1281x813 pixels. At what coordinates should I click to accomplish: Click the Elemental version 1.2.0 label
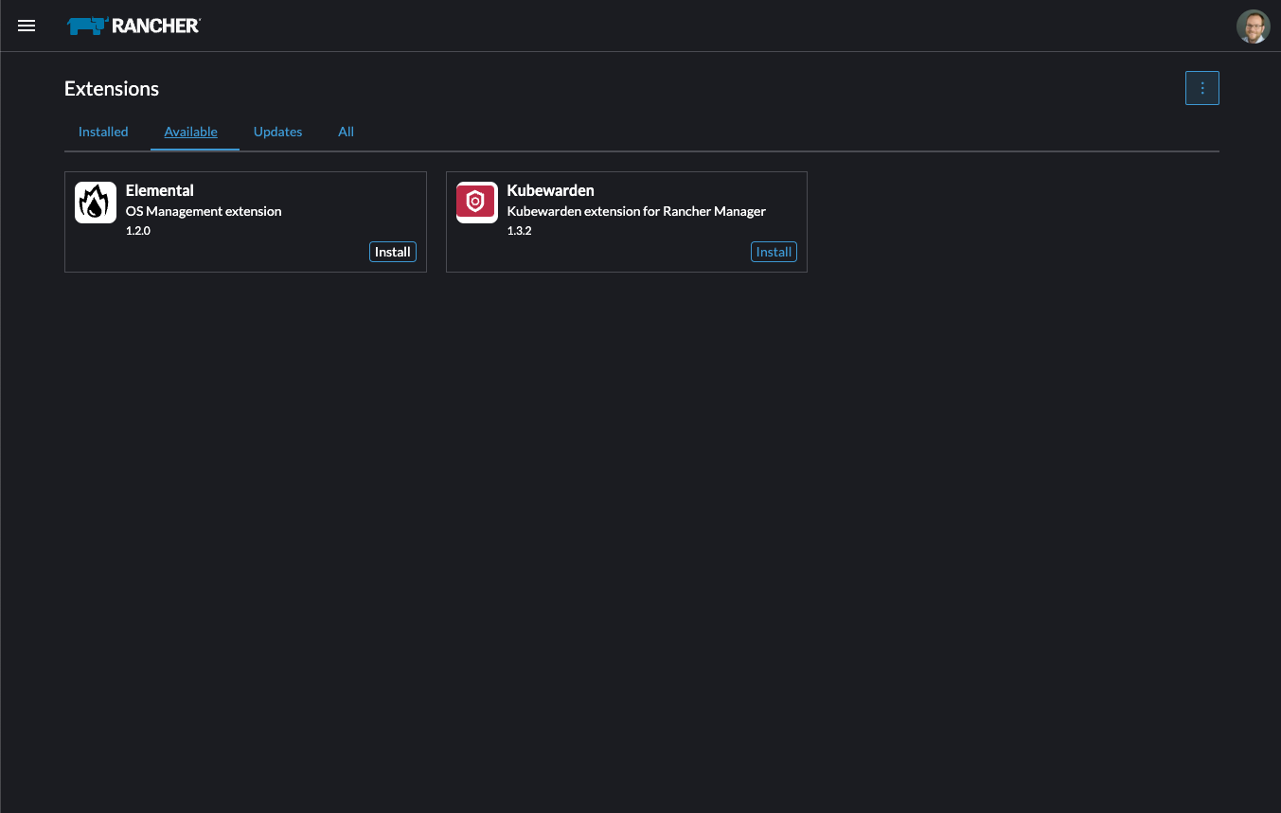138,230
